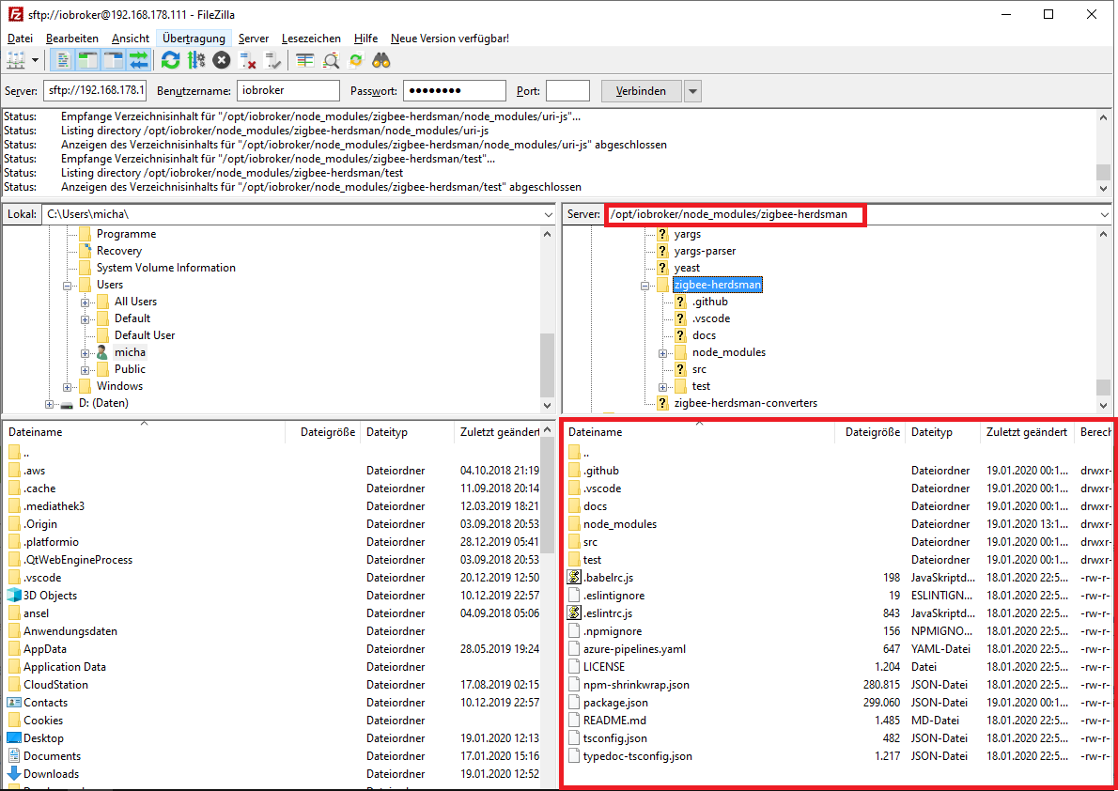
Task: Expand the Windows folder
Action: (67, 387)
